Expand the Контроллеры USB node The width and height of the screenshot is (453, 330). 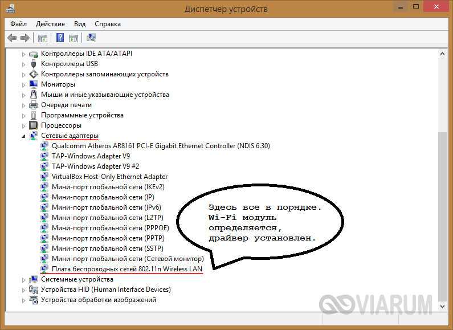click(24, 64)
